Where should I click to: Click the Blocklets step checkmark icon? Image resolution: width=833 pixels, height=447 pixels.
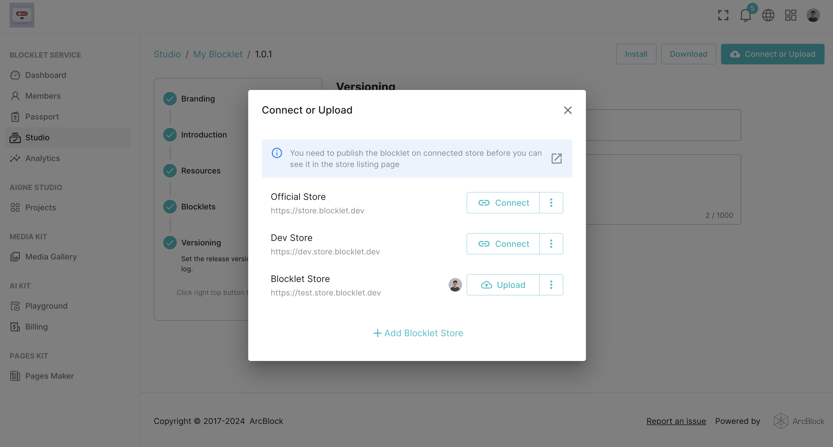170,207
